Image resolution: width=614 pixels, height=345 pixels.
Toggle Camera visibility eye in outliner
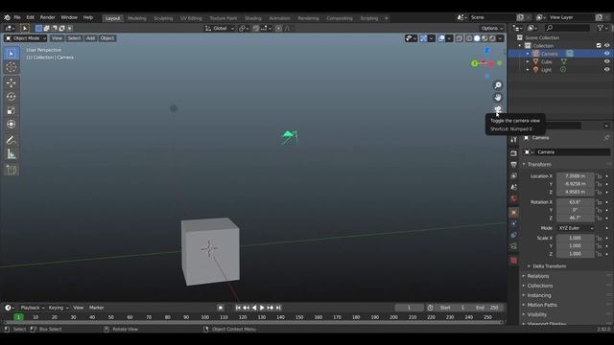coord(606,54)
